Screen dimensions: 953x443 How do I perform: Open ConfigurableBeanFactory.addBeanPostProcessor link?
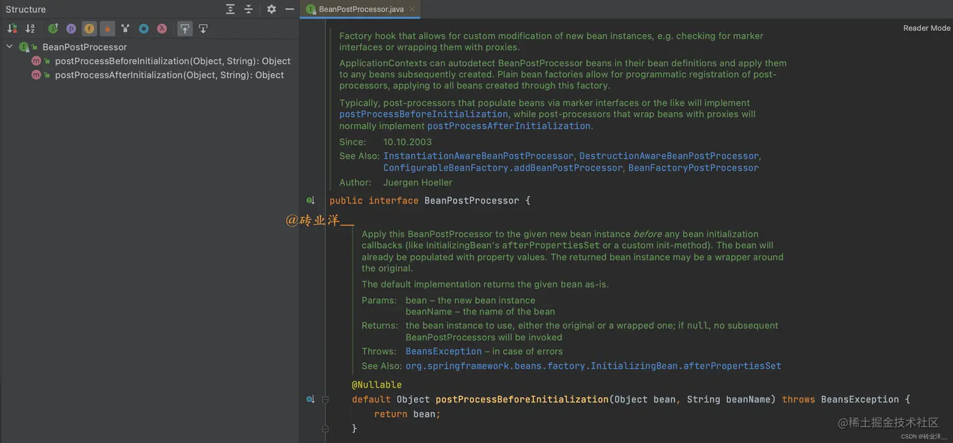tap(503, 168)
